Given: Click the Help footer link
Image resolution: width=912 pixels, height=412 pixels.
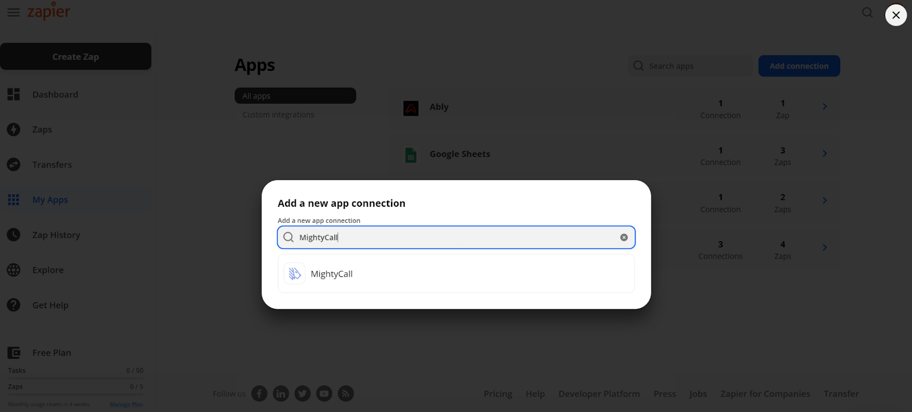Looking at the screenshot, I should tap(535, 394).
